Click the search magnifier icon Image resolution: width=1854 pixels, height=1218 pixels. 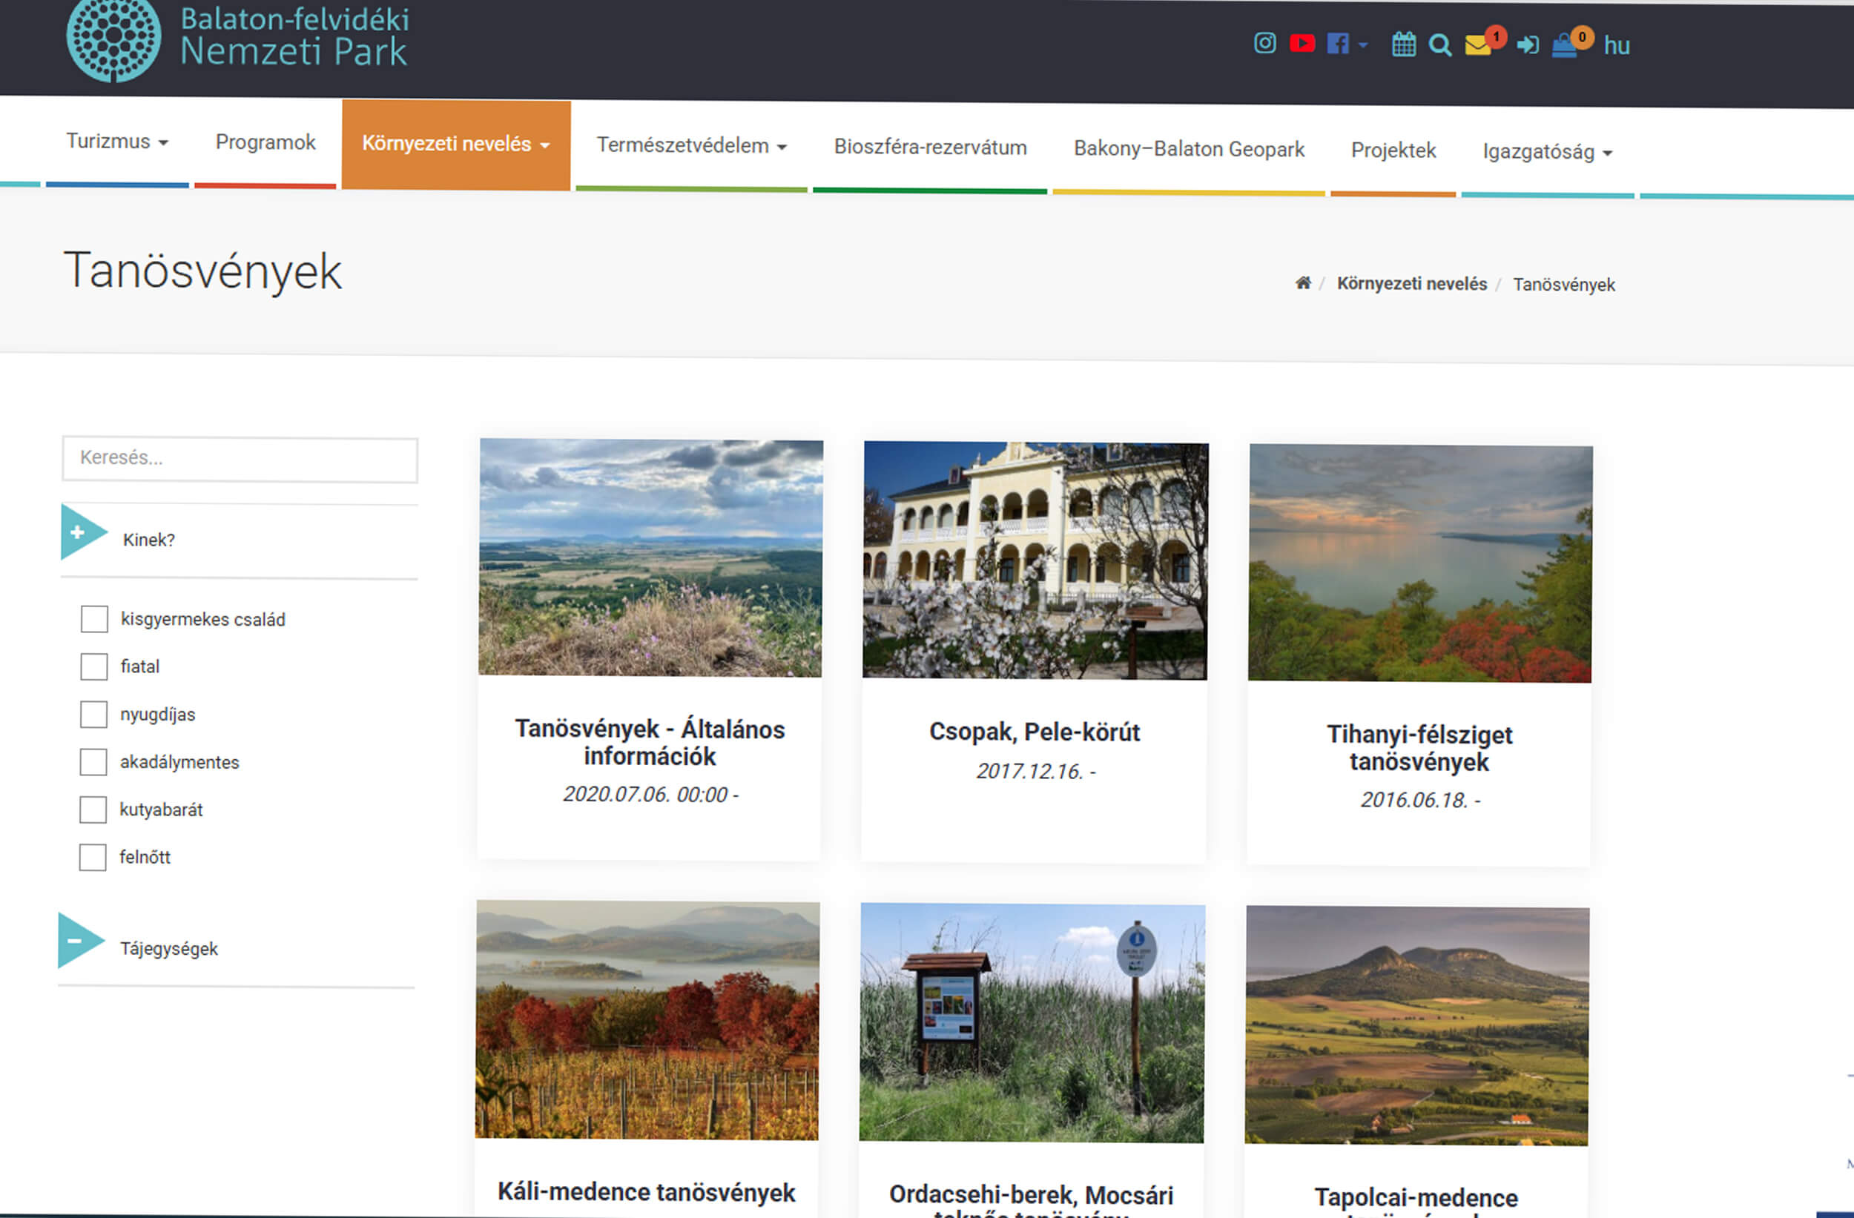1439,45
